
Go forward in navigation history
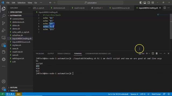coord(54,3)
